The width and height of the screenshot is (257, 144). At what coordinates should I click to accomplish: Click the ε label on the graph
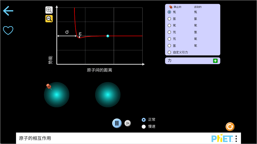point(80,34)
